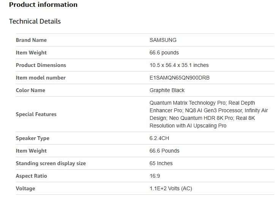Viewport: 275px width, 199px height.
Task: Select the 16:9 aspect ratio value
Action: [x=155, y=176]
